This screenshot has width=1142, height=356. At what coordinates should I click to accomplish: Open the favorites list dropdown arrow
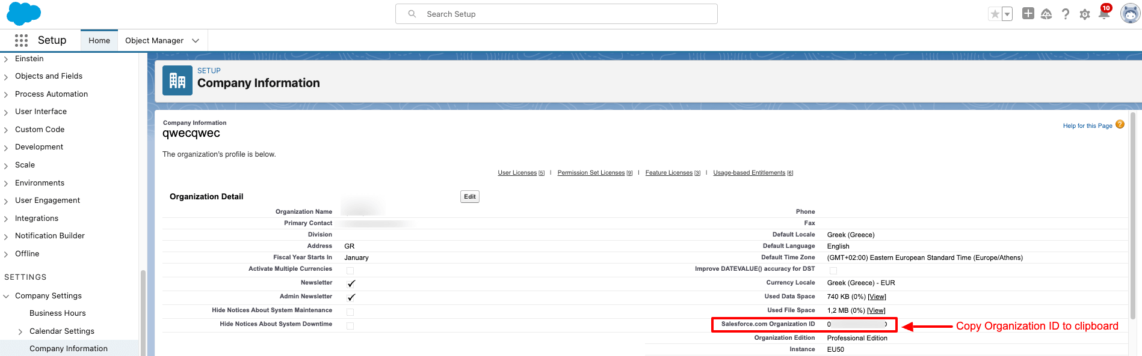pos(1007,14)
